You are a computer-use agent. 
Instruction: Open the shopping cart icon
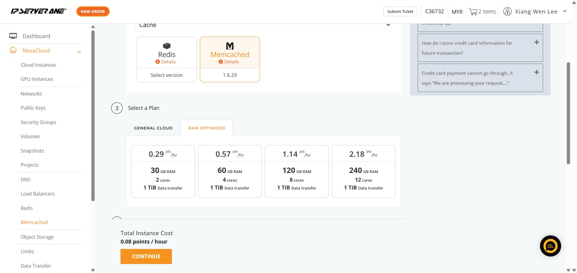tap(473, 12)
